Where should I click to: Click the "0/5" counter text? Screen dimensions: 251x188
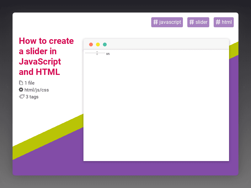[108, 54]
